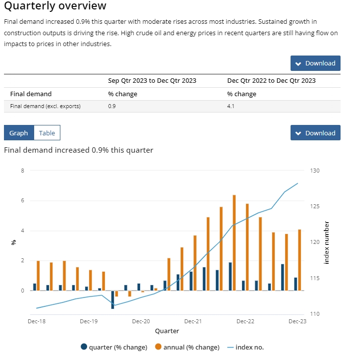Screen dimensions: 346x353
Task: Click the dark blue quarter legend circle
Action: coord(84,347)
